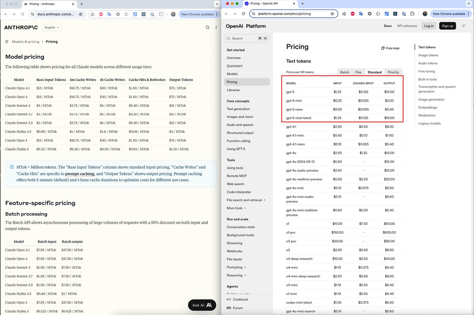
Task: Jump to Image tokens in page outline
Action: point(428,55)
